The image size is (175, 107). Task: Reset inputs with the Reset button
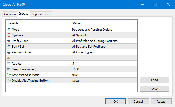(x=161, y=102)
